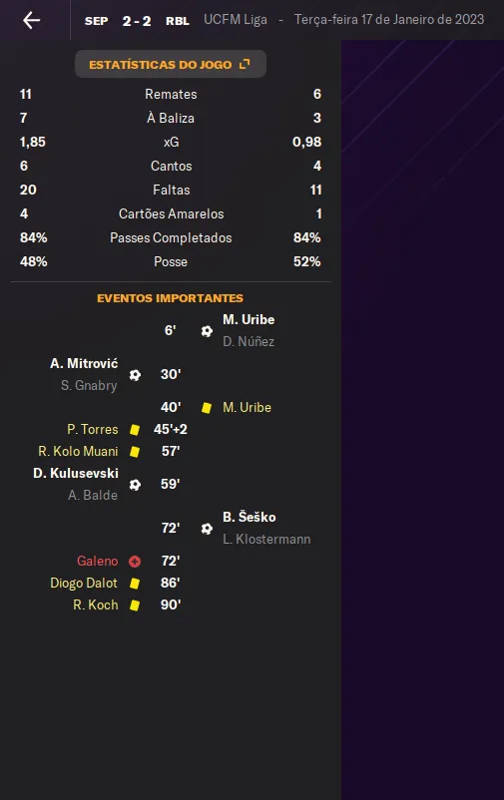Click goal ball icon at 6 minutes
This screenshot has width=504, height=800.
(x=207, y=331)
